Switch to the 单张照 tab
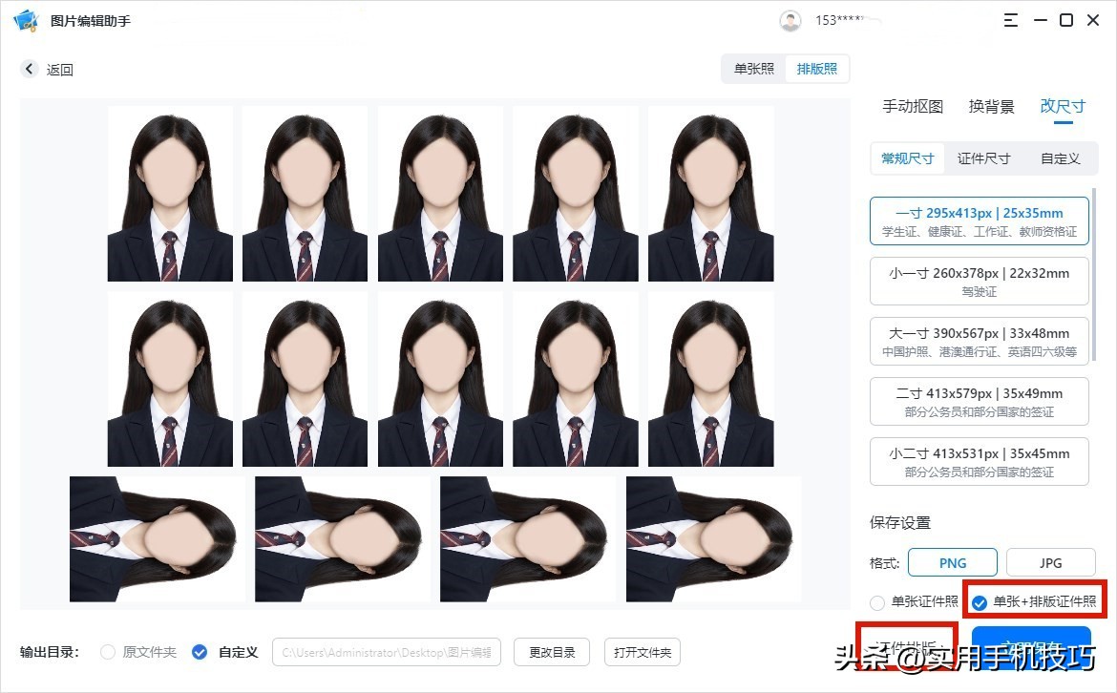Image resolution: width=1117 pixels, height=693 pixels. pos(753,68)
